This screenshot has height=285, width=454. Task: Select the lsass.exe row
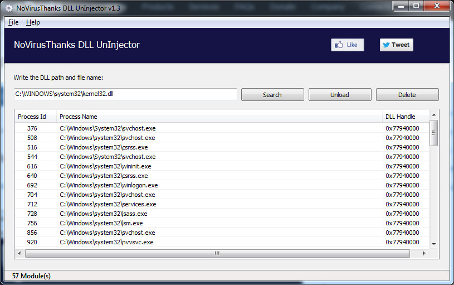pos(222,214)
